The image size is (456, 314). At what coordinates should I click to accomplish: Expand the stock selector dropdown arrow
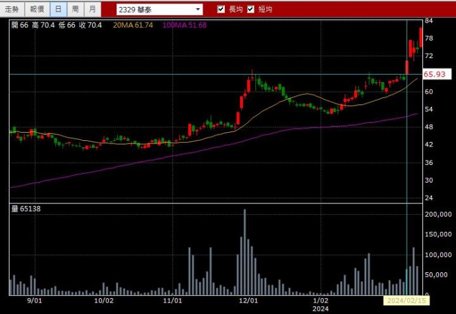[198, 9]
